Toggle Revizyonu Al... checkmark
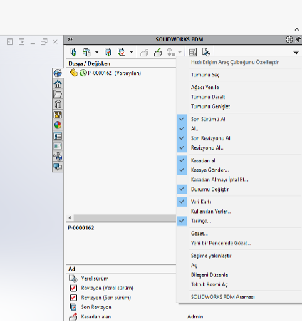This screenshot has height=322, width=302. point(182,147)
